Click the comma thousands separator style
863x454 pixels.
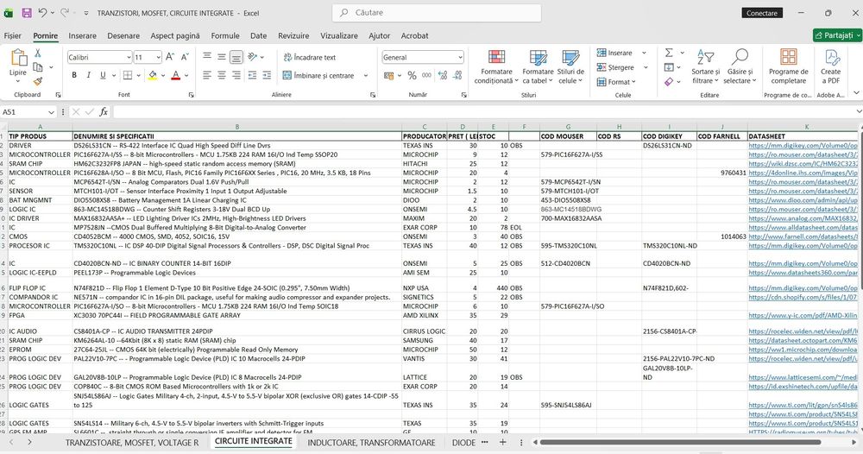pos(426,75)
